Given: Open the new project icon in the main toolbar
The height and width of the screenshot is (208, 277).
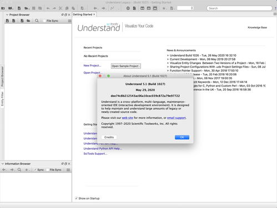Looking at the screenshot, I should (3, 8).
